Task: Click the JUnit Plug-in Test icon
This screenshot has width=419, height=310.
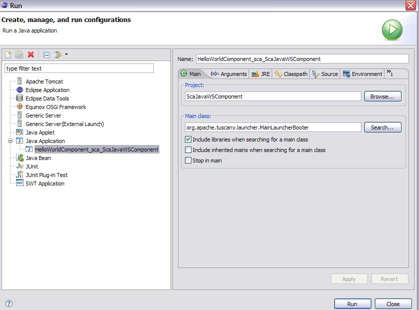Action: pyautogui.click(x=20, y=174)
